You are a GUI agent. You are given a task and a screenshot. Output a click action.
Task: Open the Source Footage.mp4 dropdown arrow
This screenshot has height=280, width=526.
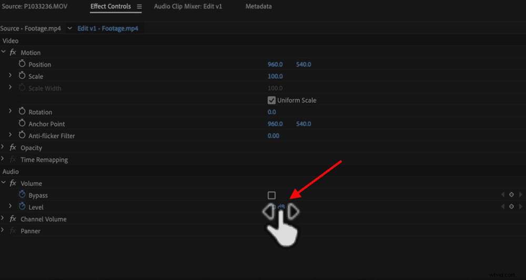[70, 28]
